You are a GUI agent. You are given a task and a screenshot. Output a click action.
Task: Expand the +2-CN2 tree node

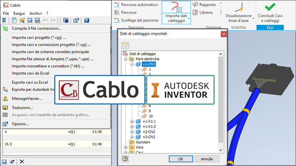pyautogui.click(x=132, y=132)
